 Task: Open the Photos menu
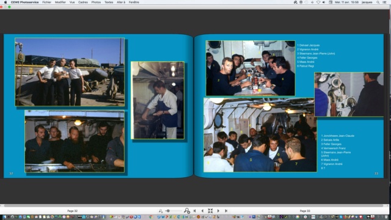[96, 2]
